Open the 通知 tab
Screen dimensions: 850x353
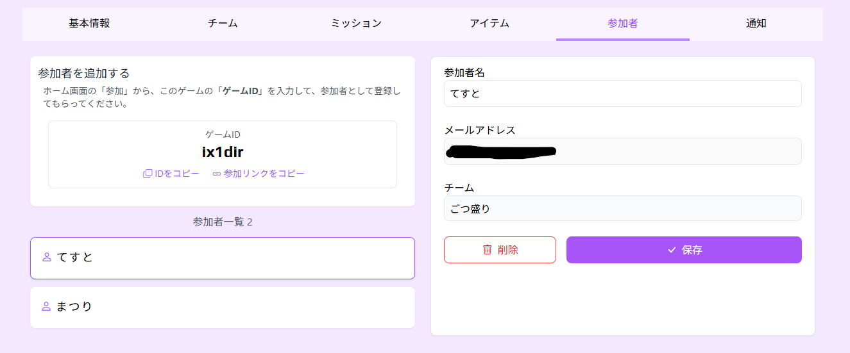[x=756, y=24]
